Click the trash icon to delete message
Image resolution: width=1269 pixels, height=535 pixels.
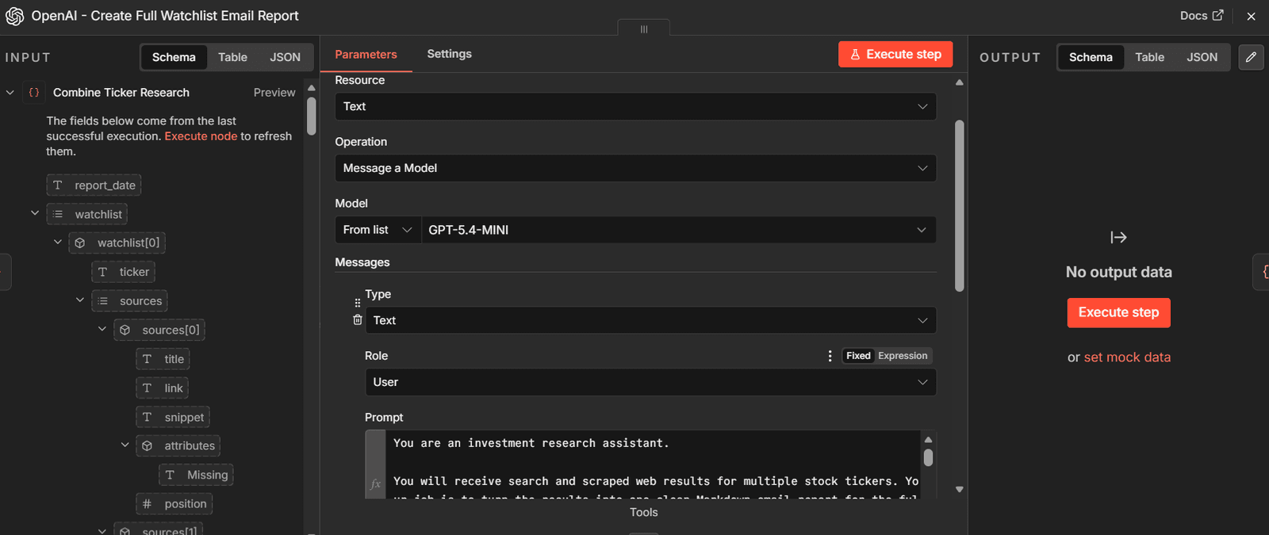tap(358, 319)
